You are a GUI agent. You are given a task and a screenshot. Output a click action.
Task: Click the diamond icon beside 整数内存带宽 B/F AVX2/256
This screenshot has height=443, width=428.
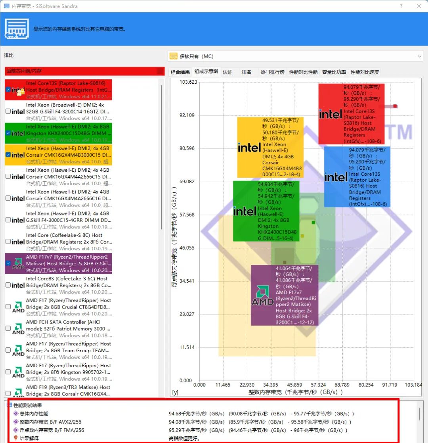pyautogui.click(x=16, y=422)
